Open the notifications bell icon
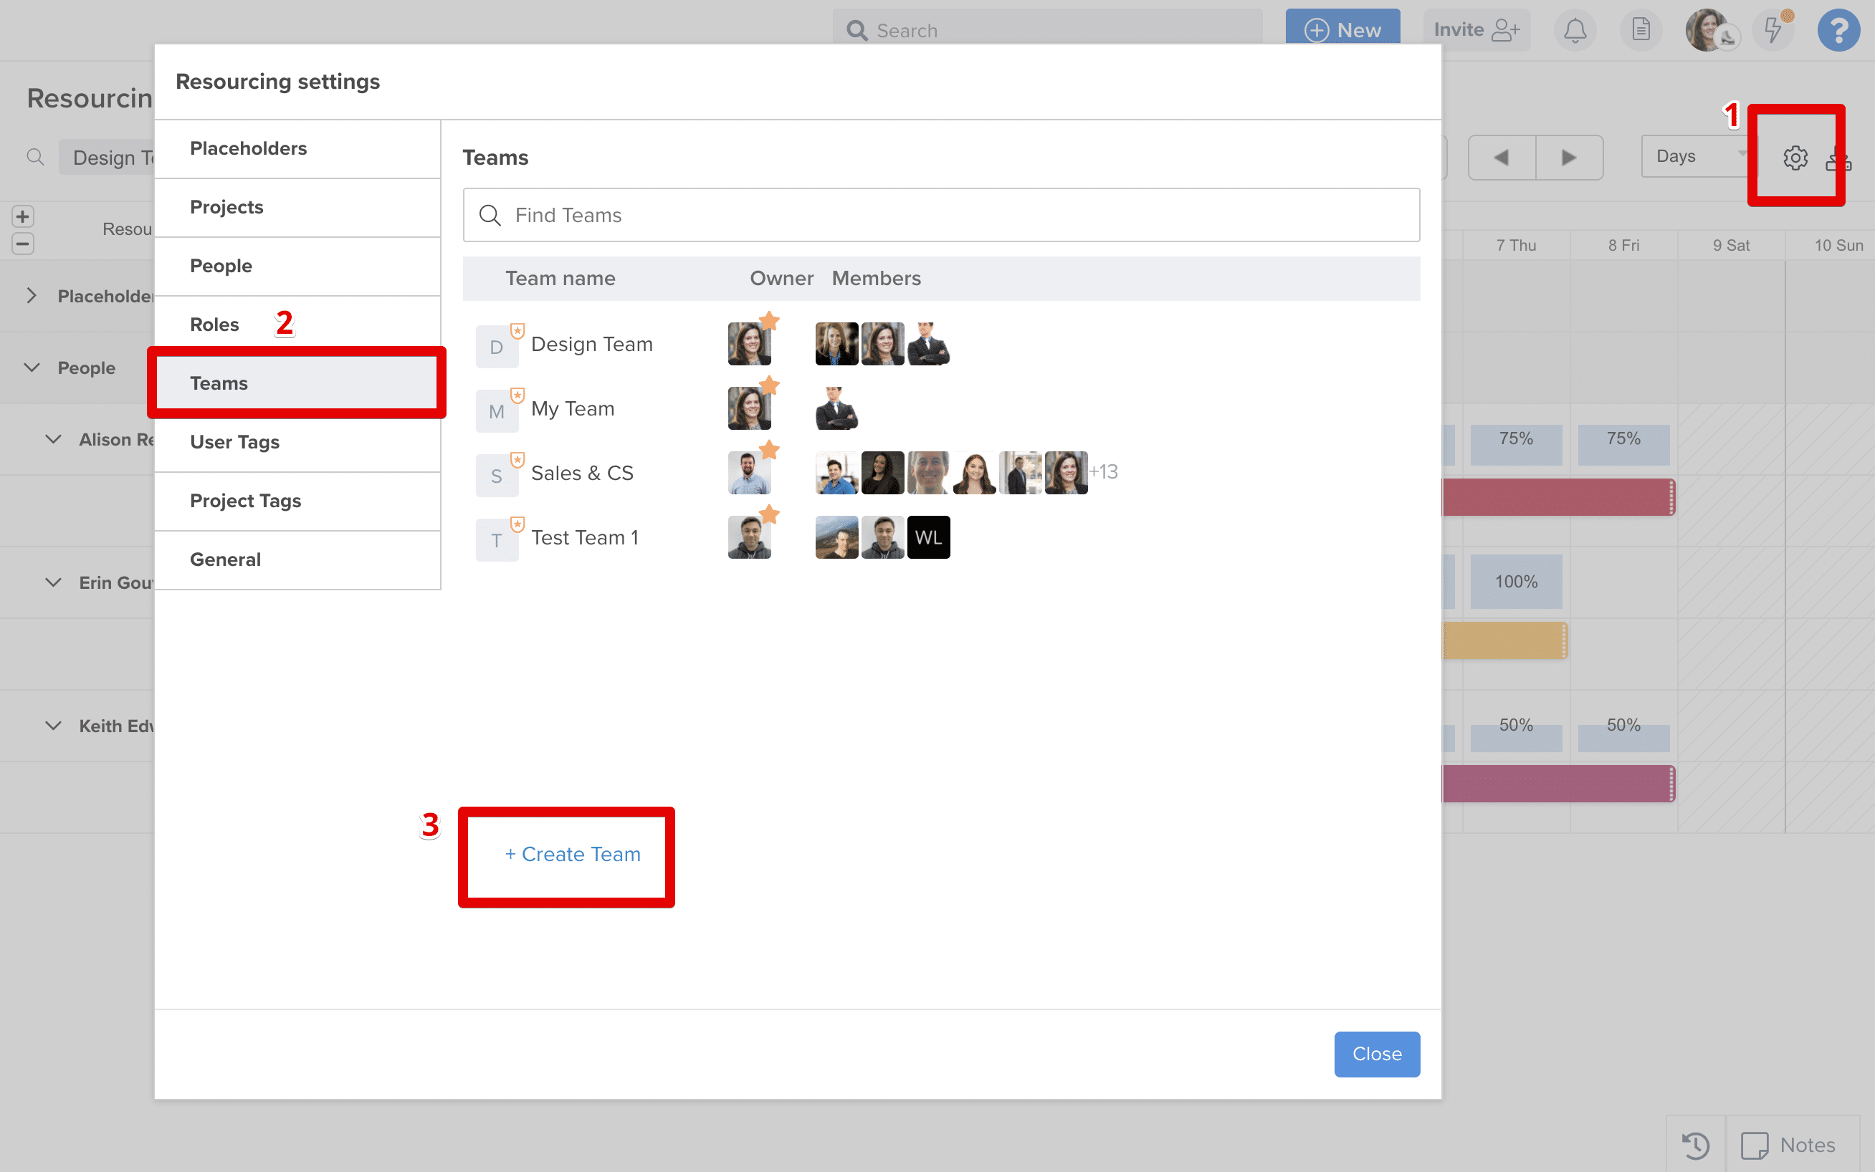The height and width of the screenshot is (1172, 1875). click(1575, 29)
